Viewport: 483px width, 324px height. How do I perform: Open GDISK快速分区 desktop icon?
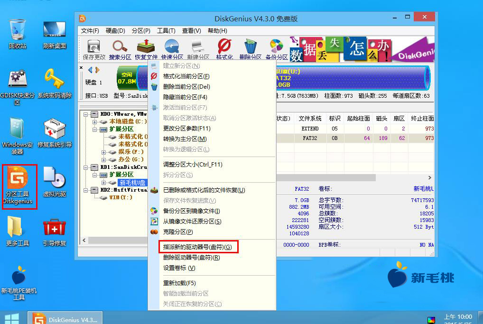coord(17,88)
